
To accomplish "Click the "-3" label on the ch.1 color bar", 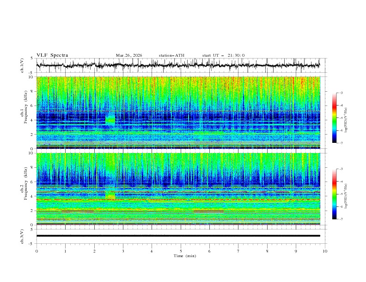I will [x=341, y=93].
